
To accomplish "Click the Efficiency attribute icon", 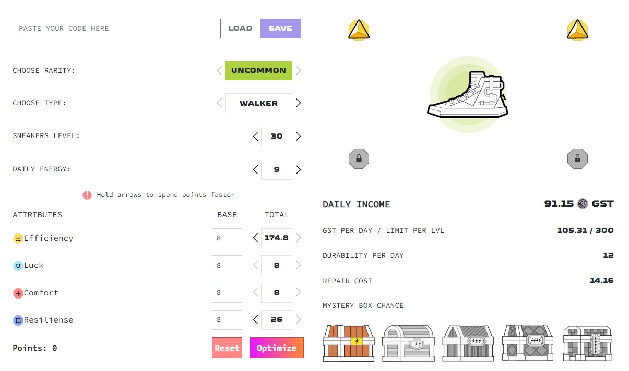I will (x=18, y=239).
